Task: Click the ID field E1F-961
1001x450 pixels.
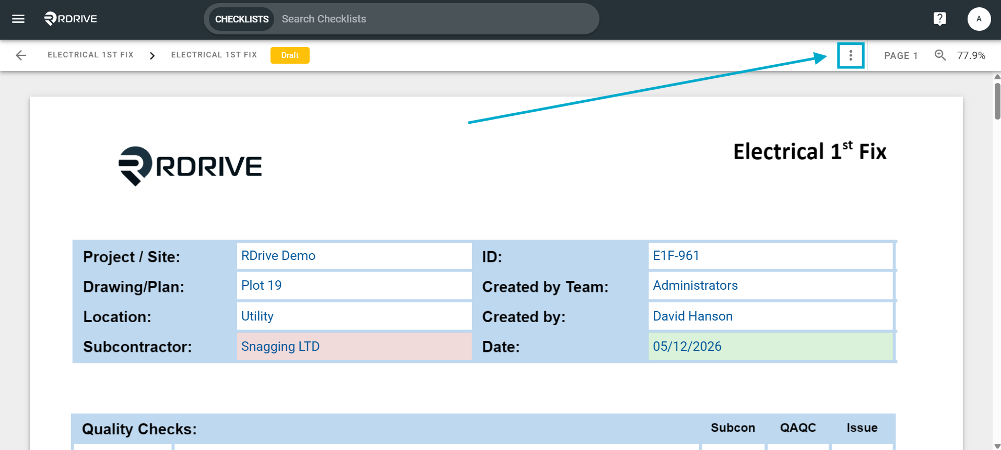Action: point(771,256)
